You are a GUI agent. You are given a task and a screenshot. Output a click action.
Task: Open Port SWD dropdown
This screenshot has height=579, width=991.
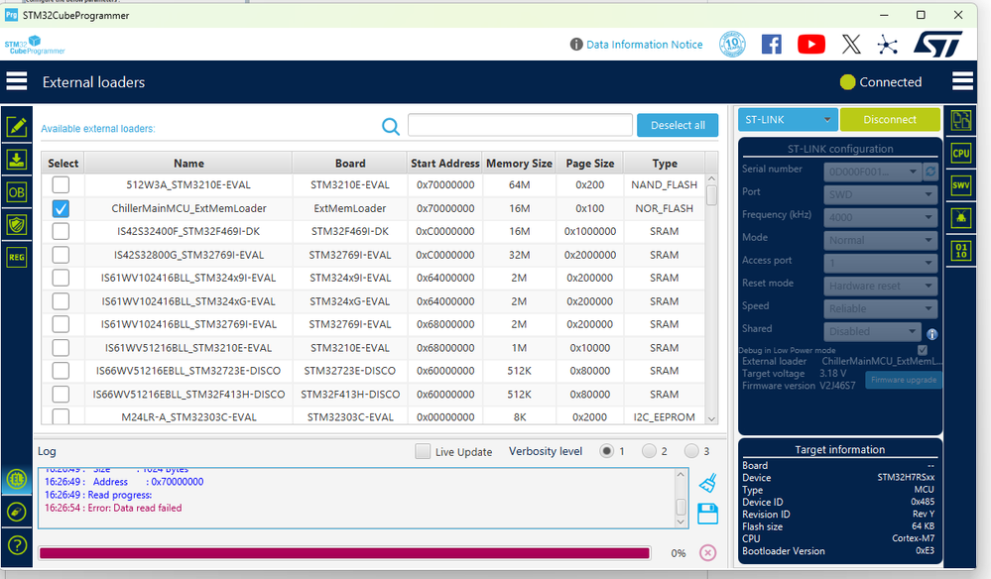881,194
